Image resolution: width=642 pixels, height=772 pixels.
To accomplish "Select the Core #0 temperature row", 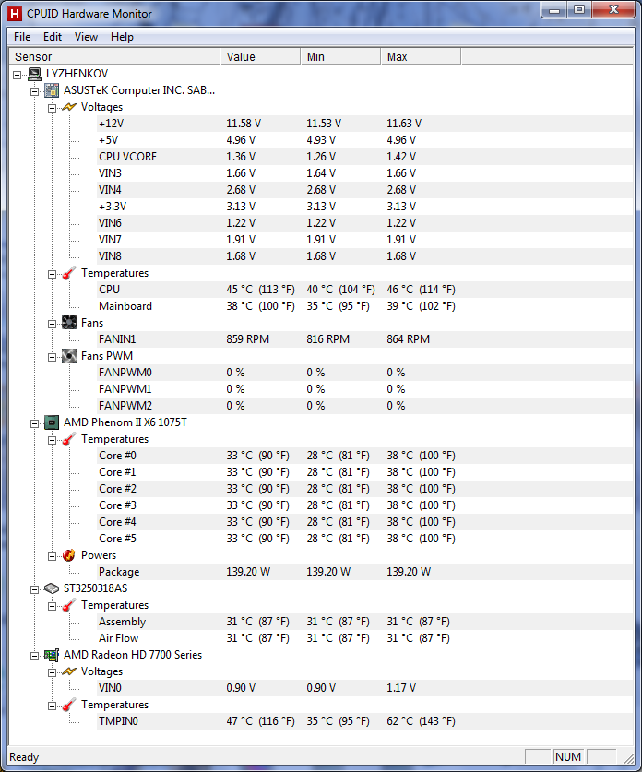I will pyautogui.click(x=365, y=456).
